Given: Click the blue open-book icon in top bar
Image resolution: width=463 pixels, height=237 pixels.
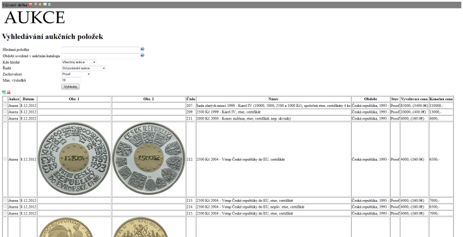Looking at the screenshot, I should [x=45, y=4].
